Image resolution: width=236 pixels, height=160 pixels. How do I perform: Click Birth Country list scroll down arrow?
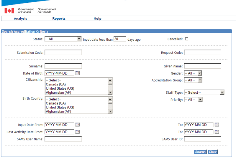coord(110,111)
